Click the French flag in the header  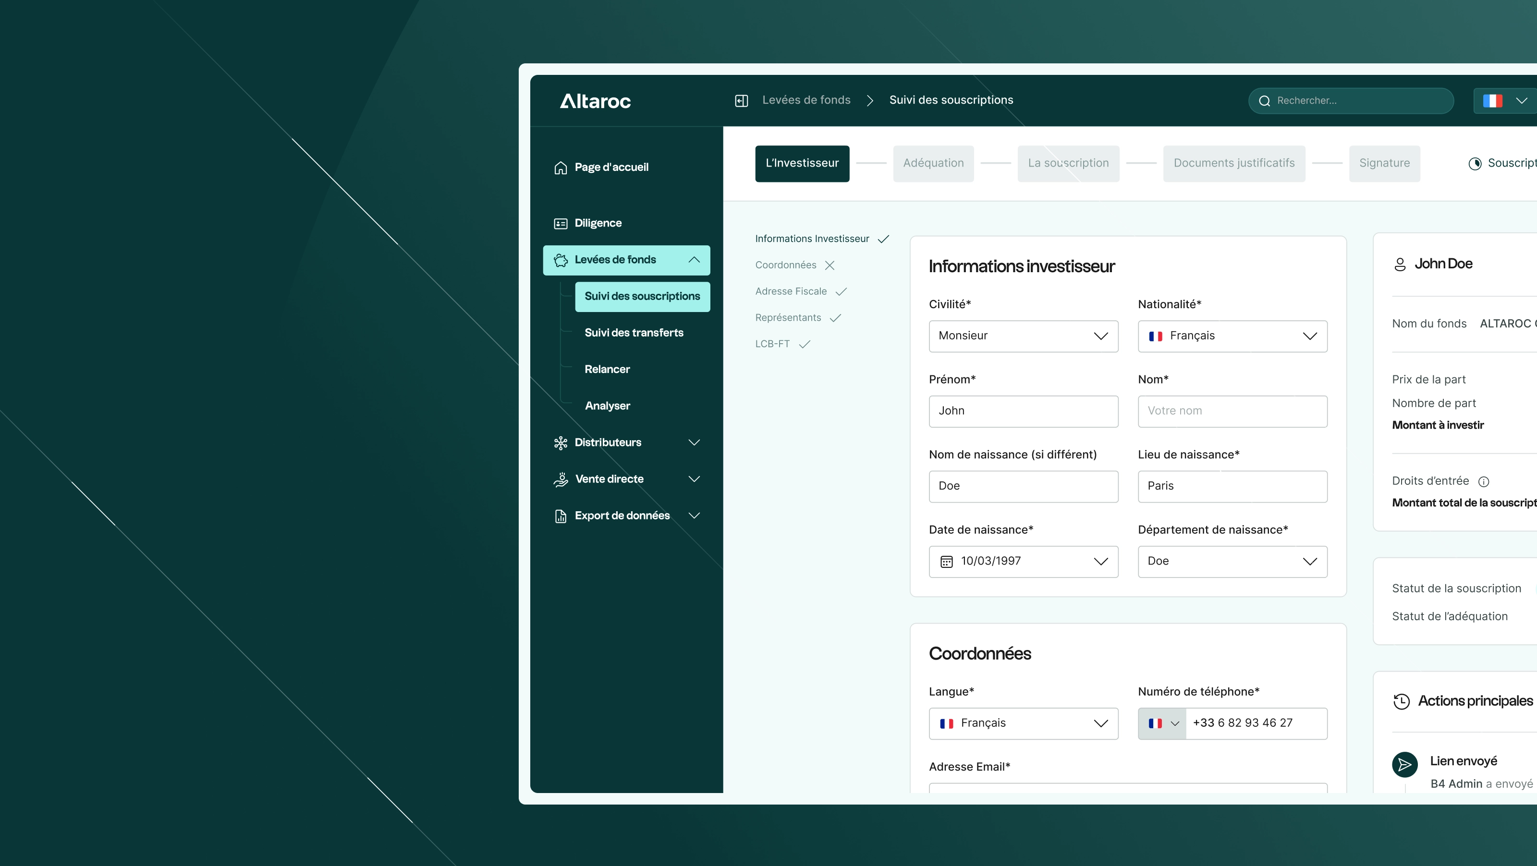pyautogui.click(x=1492, y=101)
